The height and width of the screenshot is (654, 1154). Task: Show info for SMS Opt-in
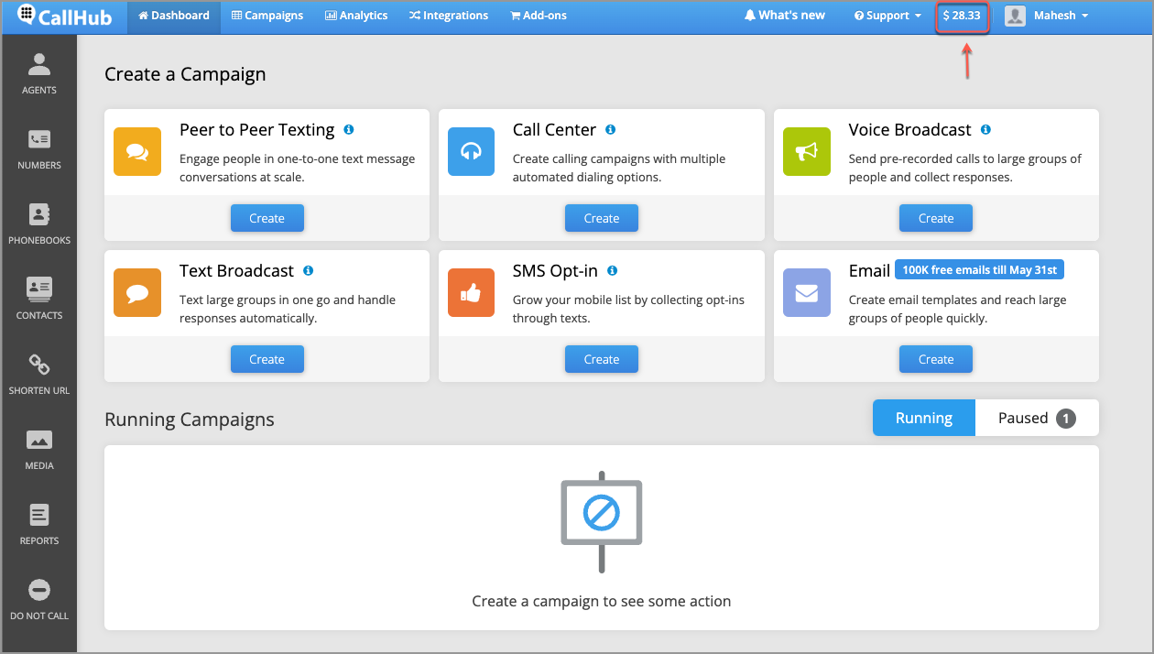(x=613, y=271)
